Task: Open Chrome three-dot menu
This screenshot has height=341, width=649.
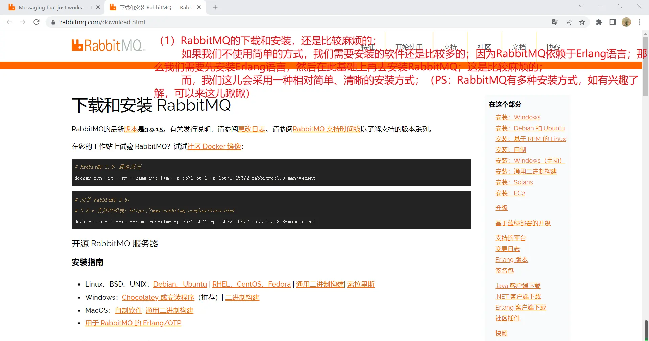Action: (640, 22)
